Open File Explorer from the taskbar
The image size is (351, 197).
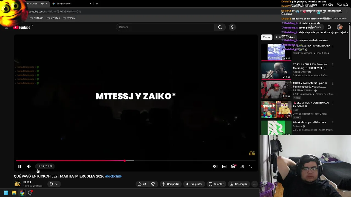click(14, 193)
